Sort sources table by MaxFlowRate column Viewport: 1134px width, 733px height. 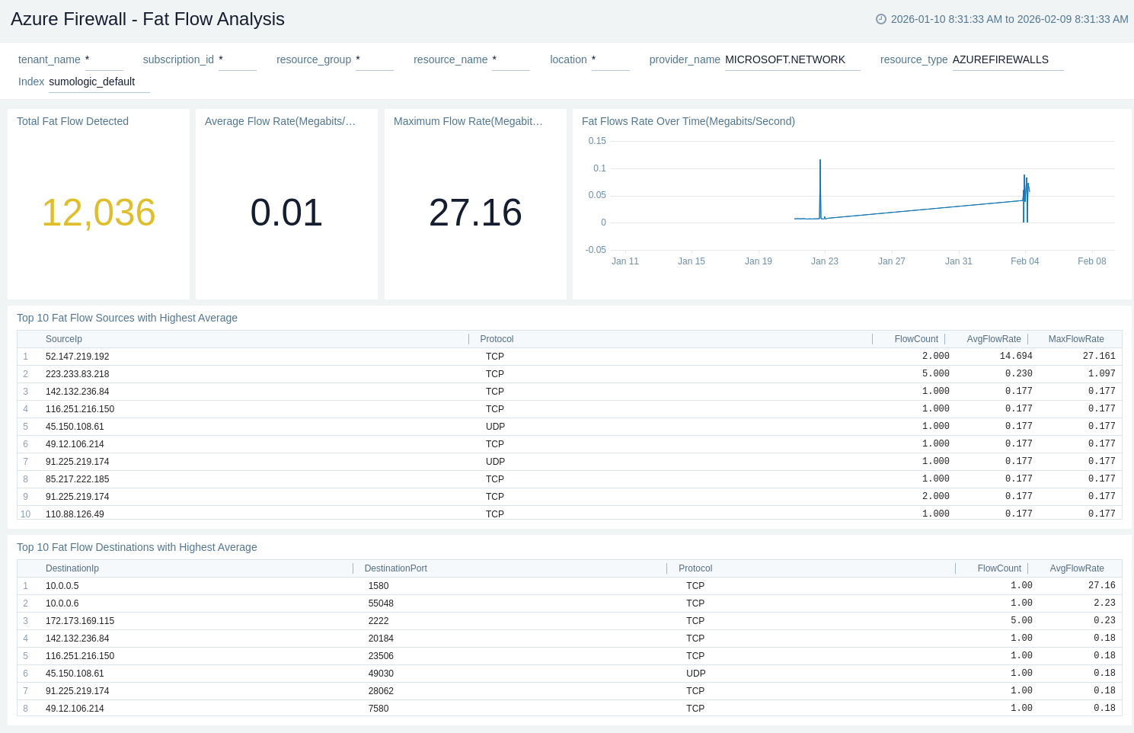point(1075,339)
